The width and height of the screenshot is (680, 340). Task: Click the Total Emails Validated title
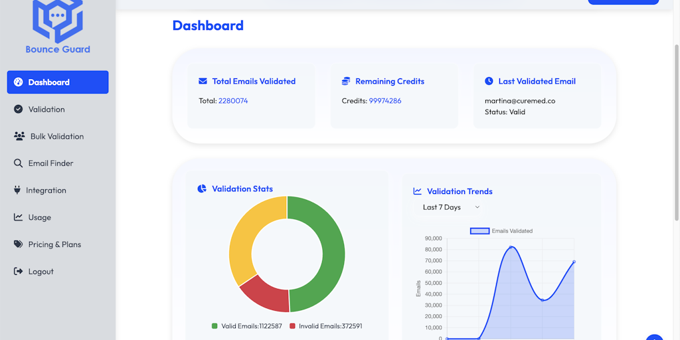(x=254, y=81)
